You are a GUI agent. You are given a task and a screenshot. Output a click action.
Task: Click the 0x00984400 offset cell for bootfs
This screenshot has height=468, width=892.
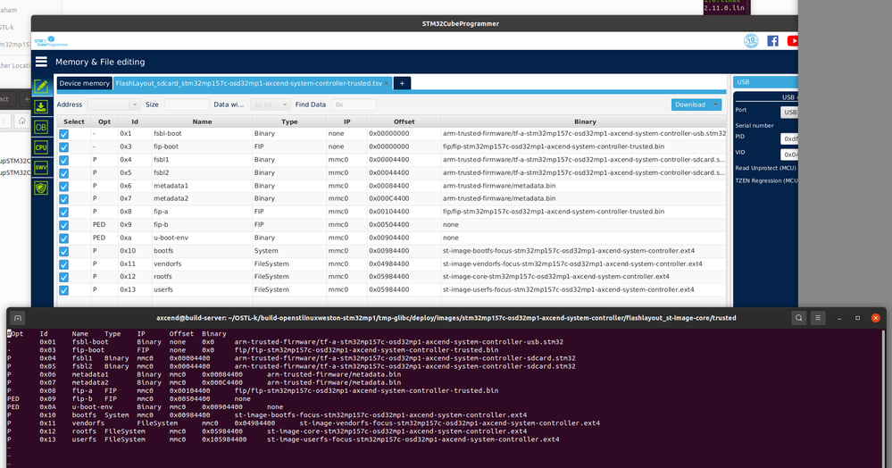point(404,251)
